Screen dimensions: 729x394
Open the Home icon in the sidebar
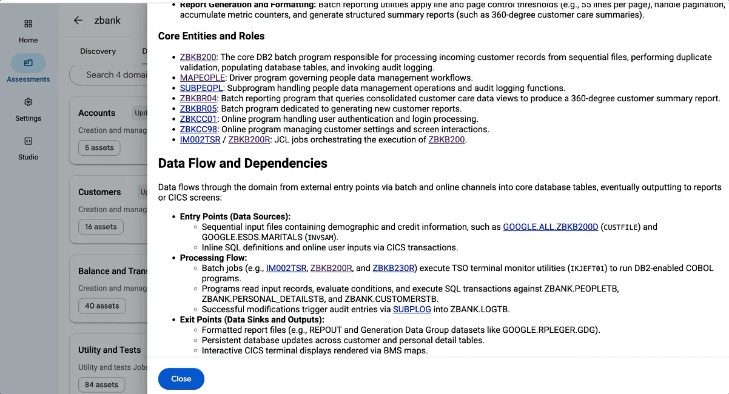[28, 24]
